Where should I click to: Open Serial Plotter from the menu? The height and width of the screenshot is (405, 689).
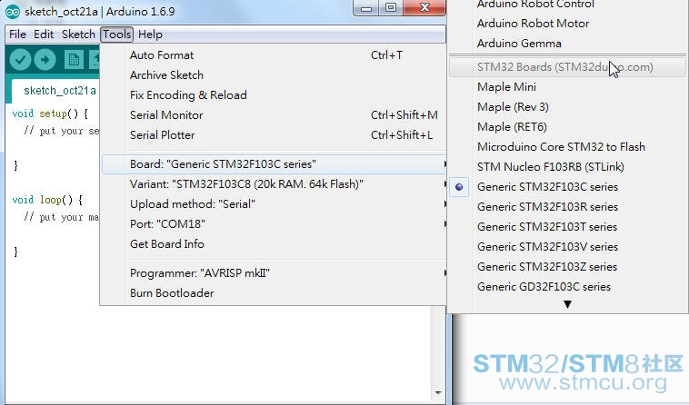point(275,135)
